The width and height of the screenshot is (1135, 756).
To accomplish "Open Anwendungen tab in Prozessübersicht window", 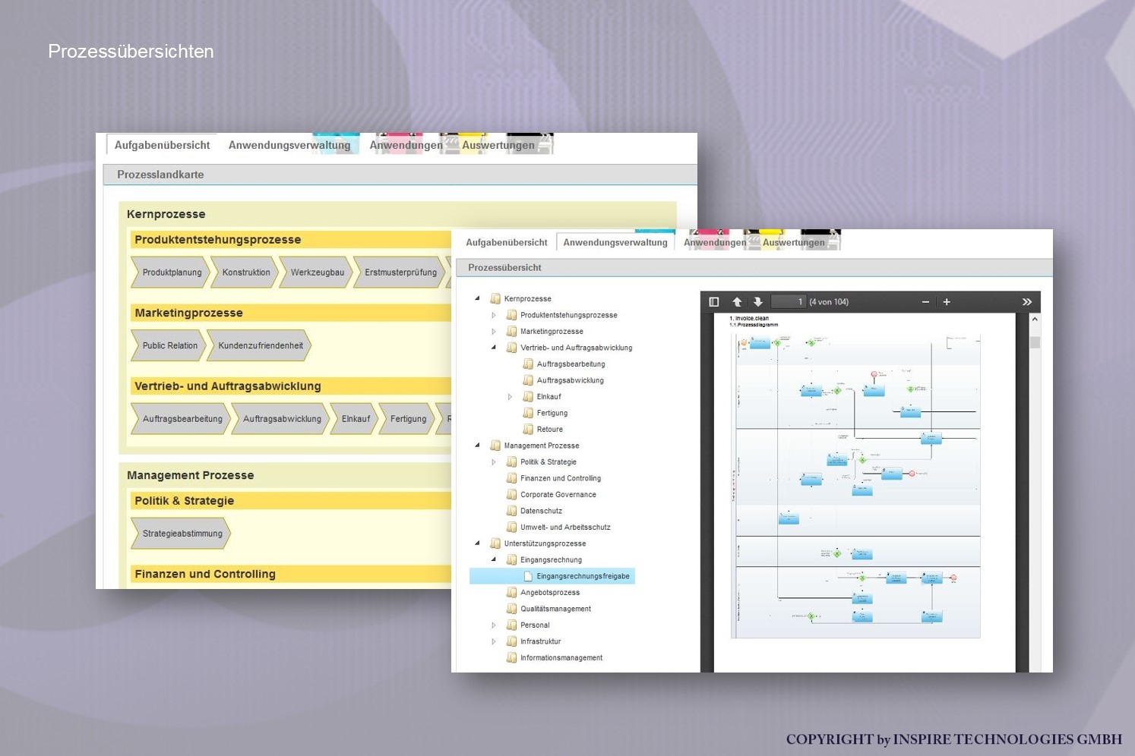I will click(x=715, y=242).
